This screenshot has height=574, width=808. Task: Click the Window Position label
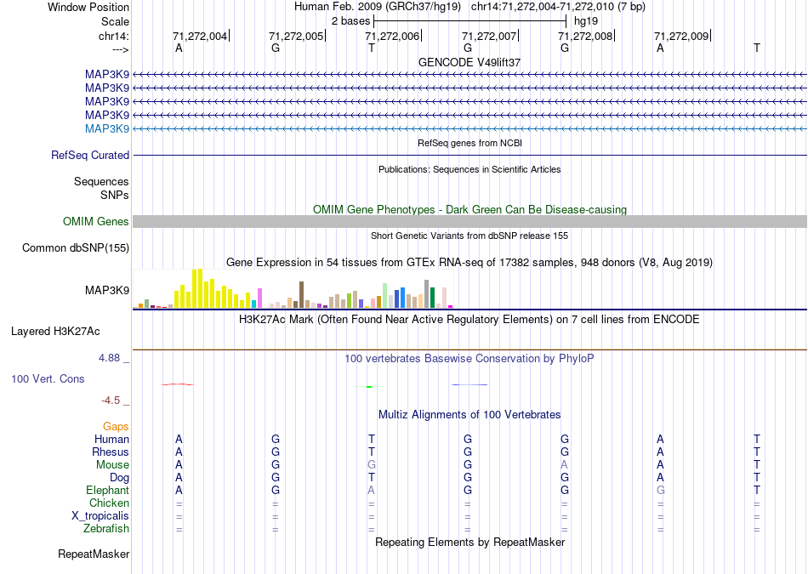tap(88, 7)
